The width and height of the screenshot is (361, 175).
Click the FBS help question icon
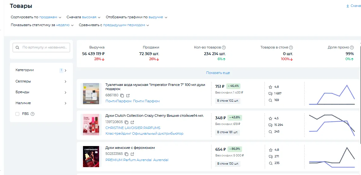33,114
